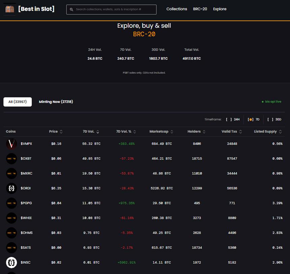This screenshot has height=274, width=290.
Task: Click the $OHMS coin name
Action: [x=27, y=233]
